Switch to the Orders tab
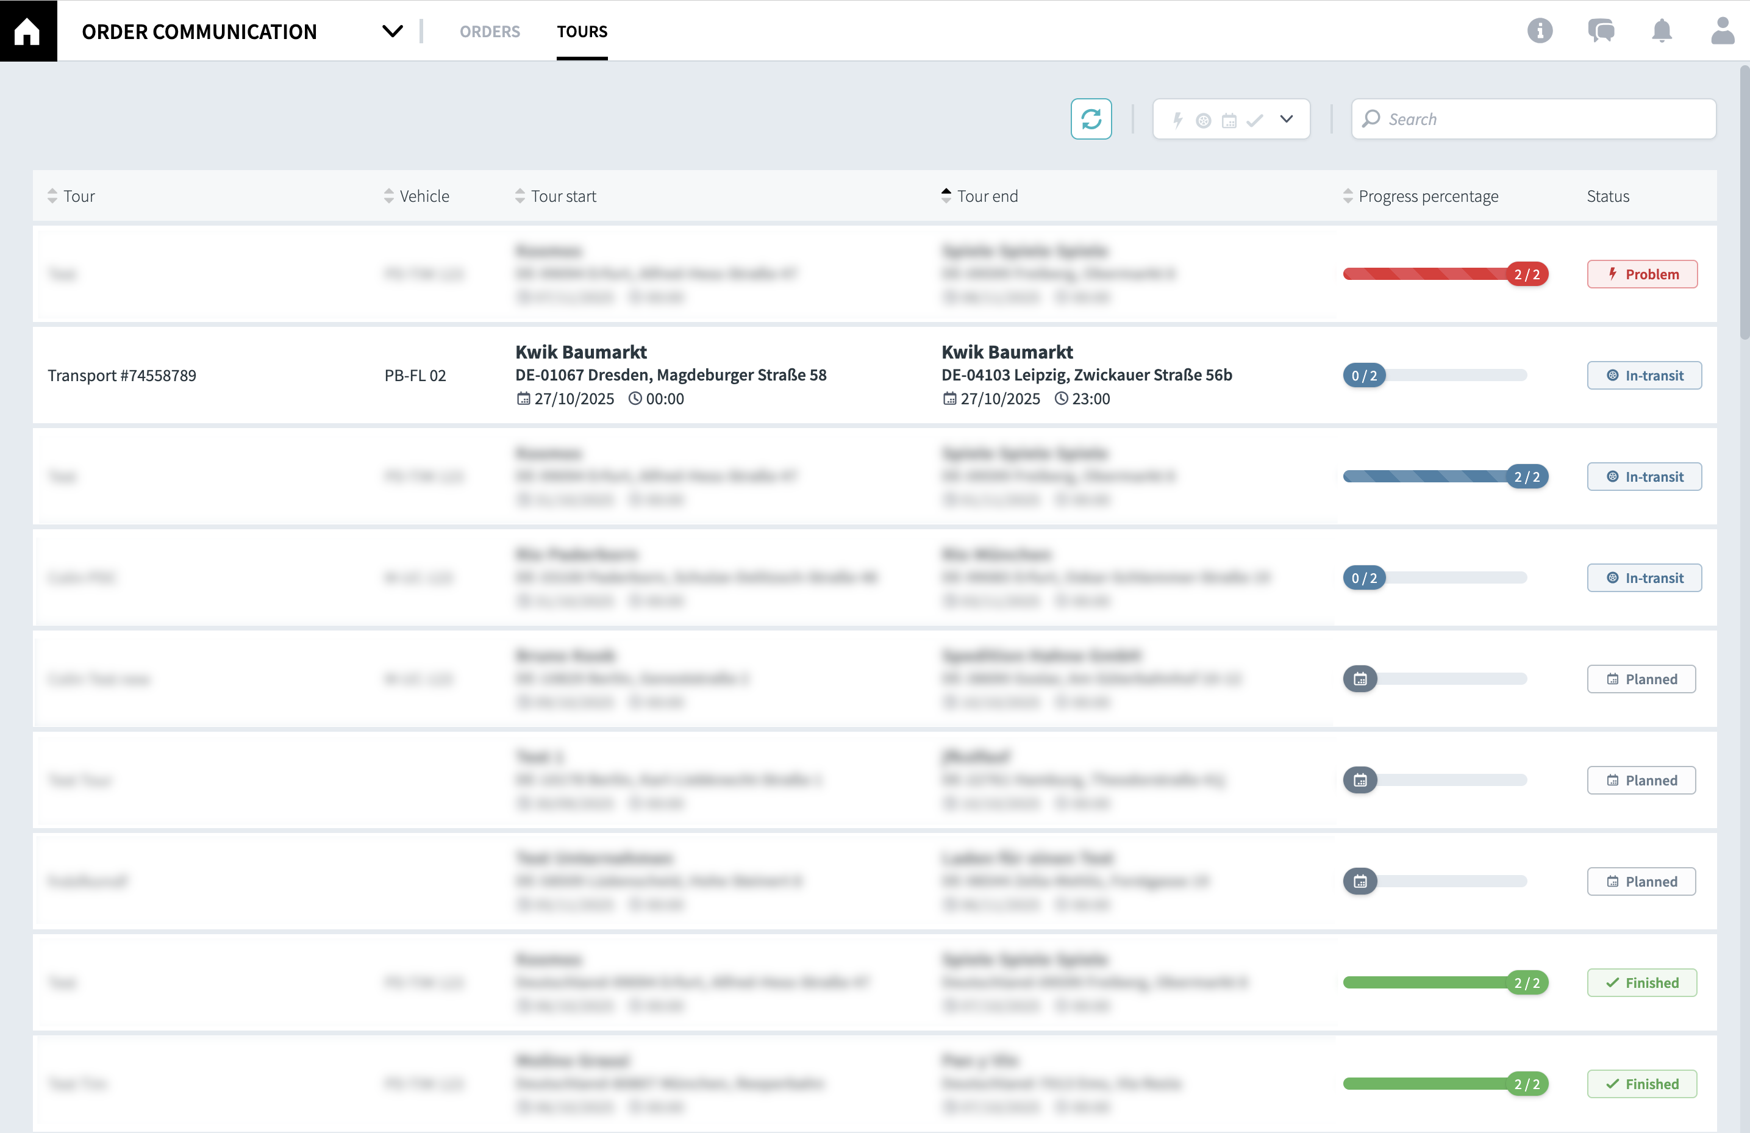The image size is (1750, 1133). [490, 31]
